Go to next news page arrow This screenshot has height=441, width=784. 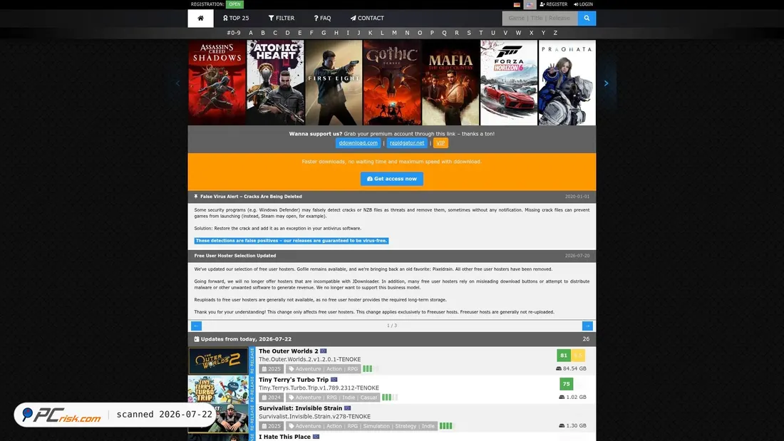587,326
